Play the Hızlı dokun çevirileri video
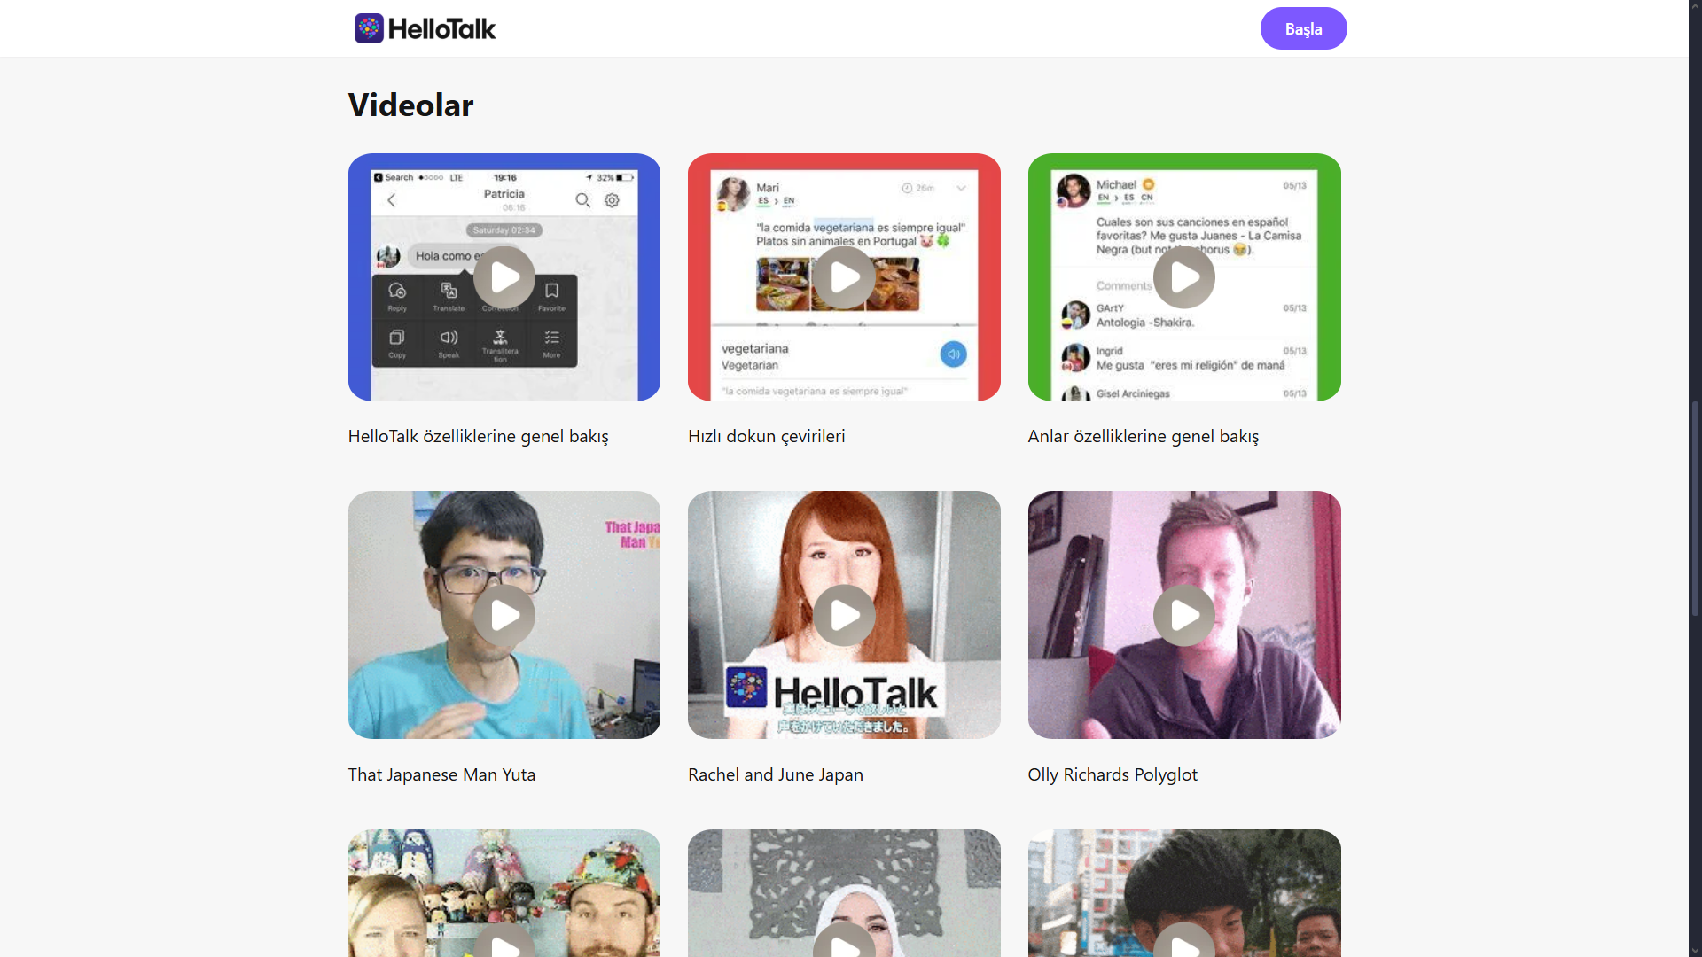The width and height of the screenshot is (1702, 957). click(844, 277)
